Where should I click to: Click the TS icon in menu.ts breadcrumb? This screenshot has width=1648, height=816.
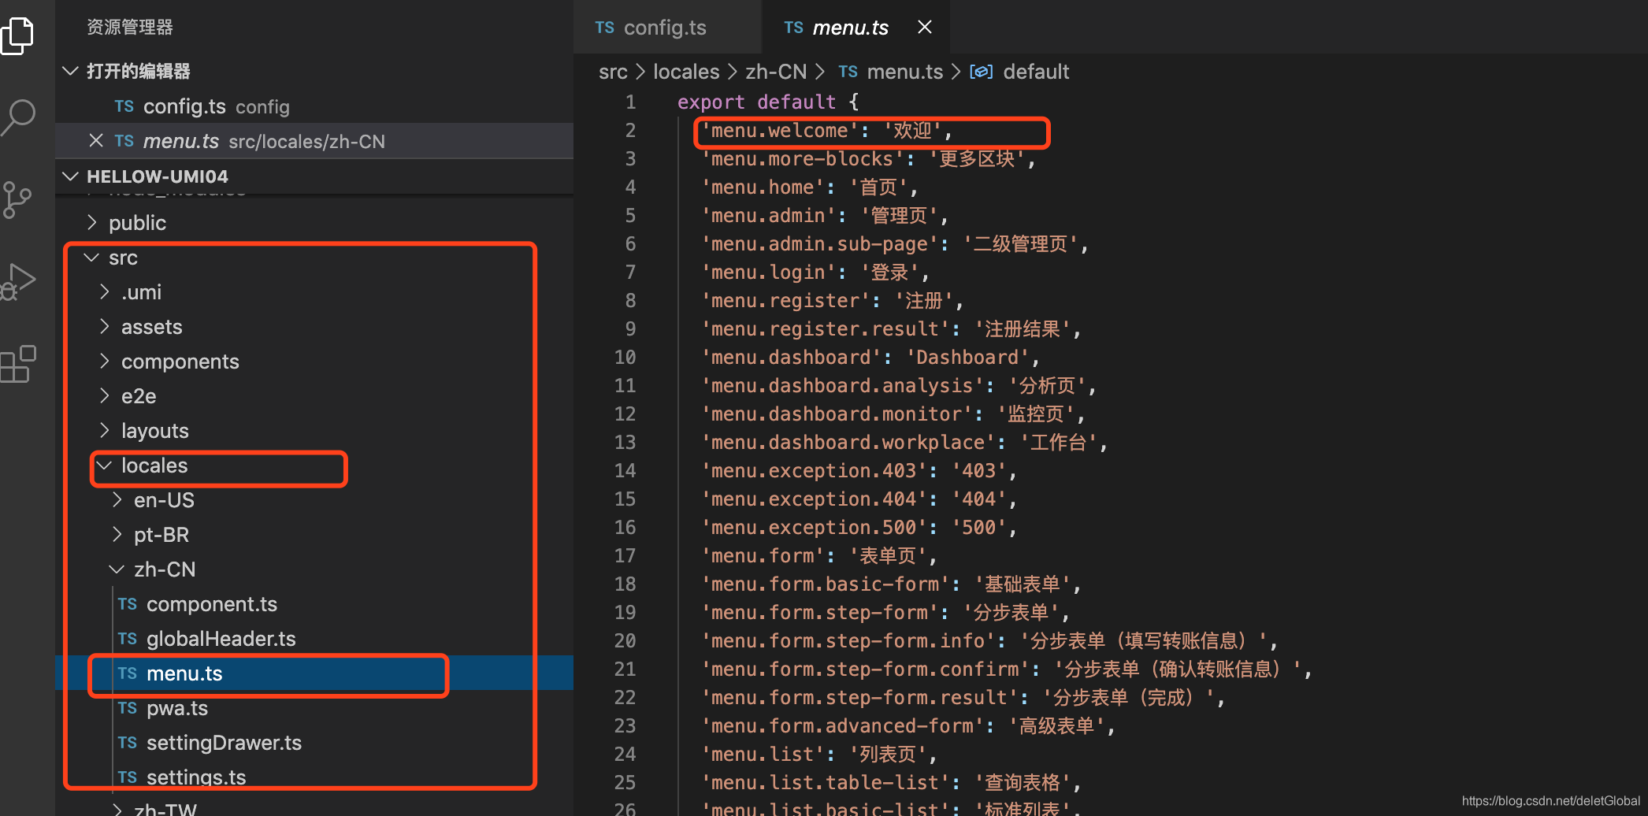click(x=848, y=72)
